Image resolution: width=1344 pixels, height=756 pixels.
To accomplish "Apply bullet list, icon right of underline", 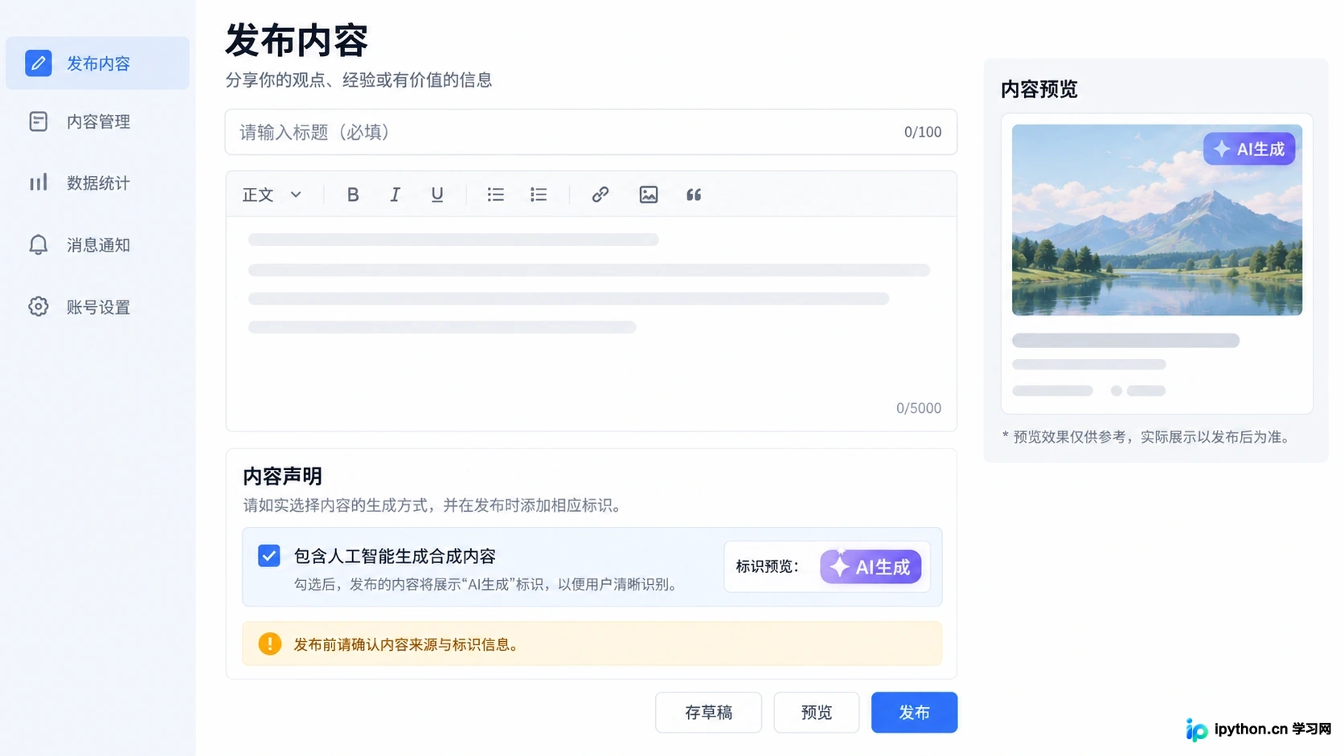I will (495, 194).
